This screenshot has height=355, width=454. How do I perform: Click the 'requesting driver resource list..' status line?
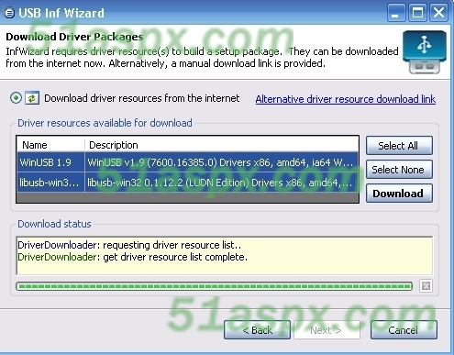(129, 245)
